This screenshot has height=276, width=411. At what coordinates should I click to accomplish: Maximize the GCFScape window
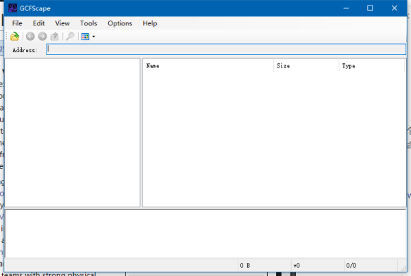pyautogui.click(x=370, y=8)
